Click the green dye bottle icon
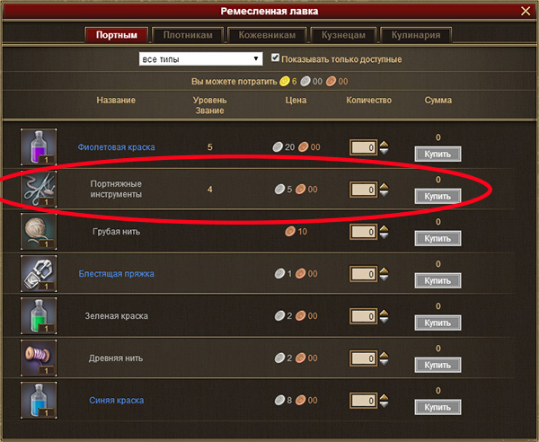539x442 pixels. (x=39, y=315)
